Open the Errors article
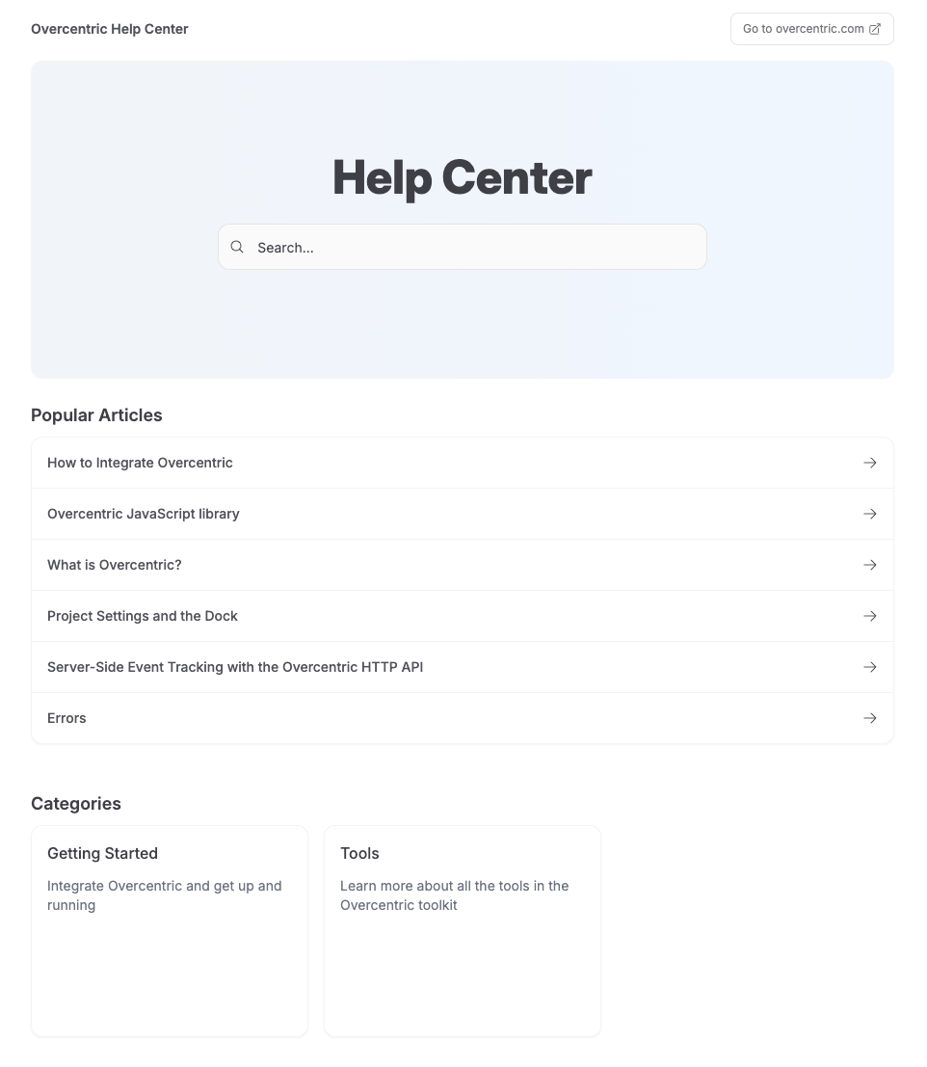Viewport: 927px width, 1067px height. coord(67,718)
